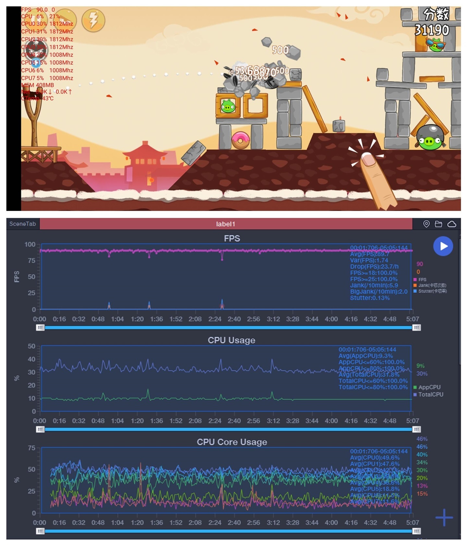Click the blue plus icon
This screenshot has width=467, height=546.
tap(444, 517)
